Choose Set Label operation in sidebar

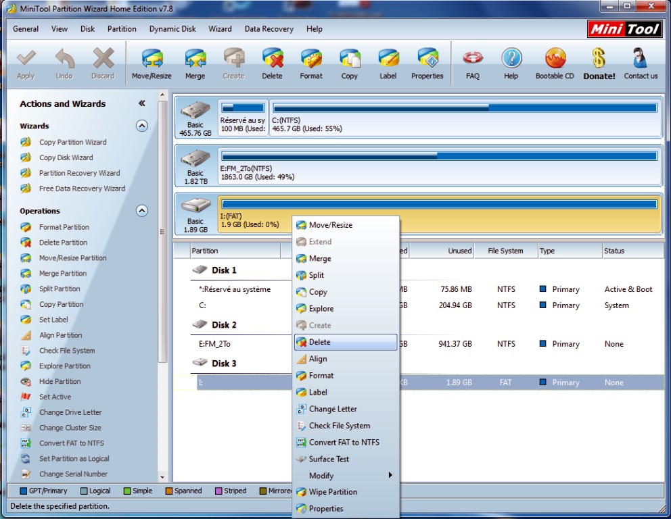click(53, 320)
